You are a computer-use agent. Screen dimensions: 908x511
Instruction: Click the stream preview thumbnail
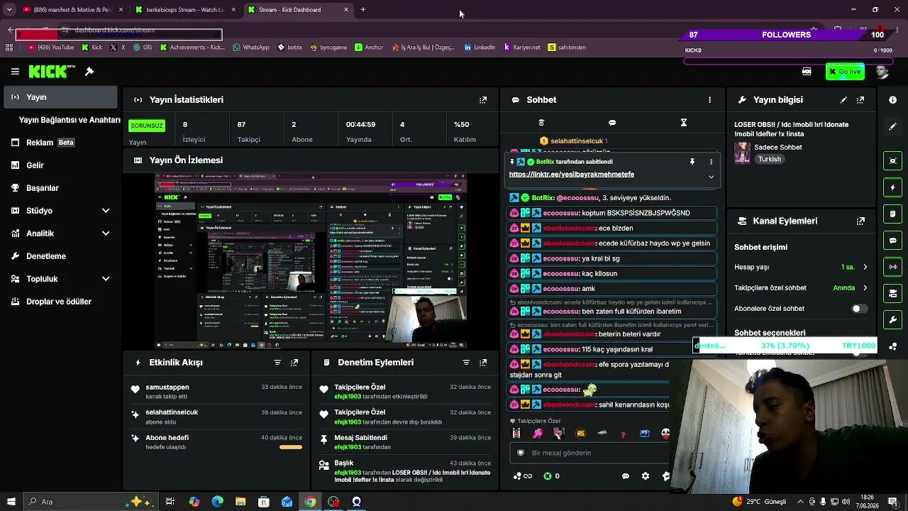[x=311, y=260]
